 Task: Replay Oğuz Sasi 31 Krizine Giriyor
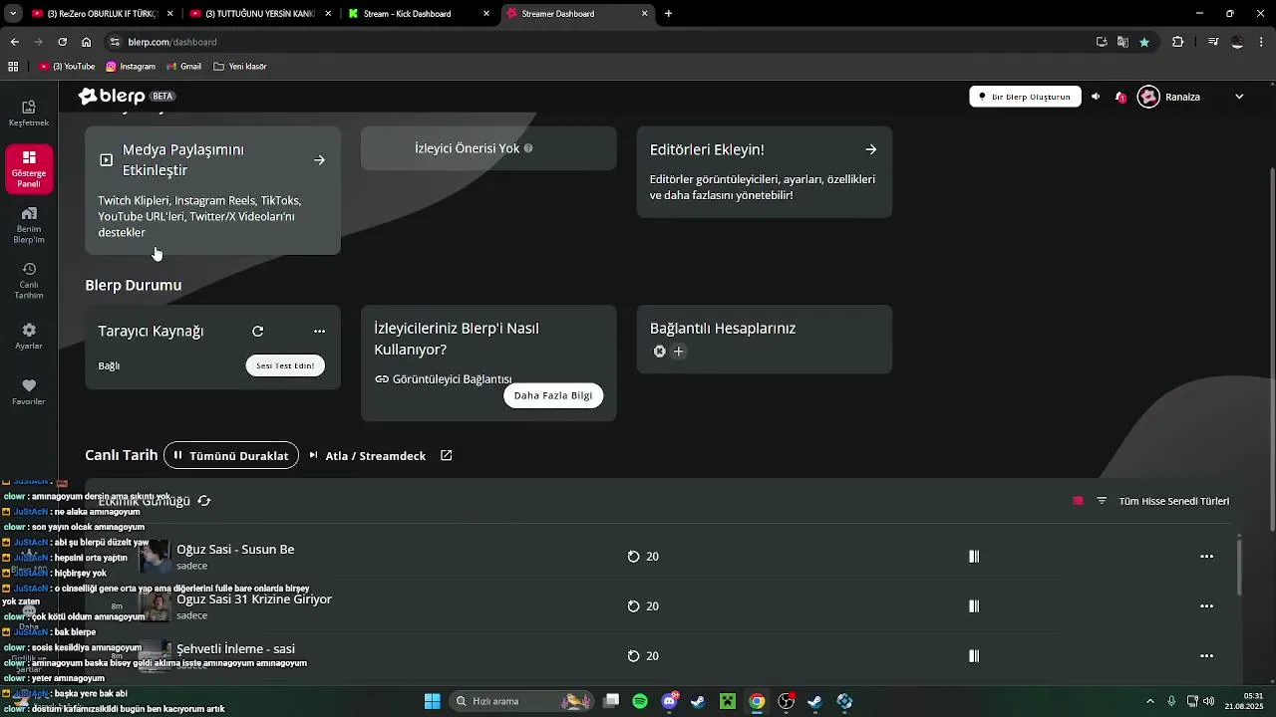coord(633,606)
